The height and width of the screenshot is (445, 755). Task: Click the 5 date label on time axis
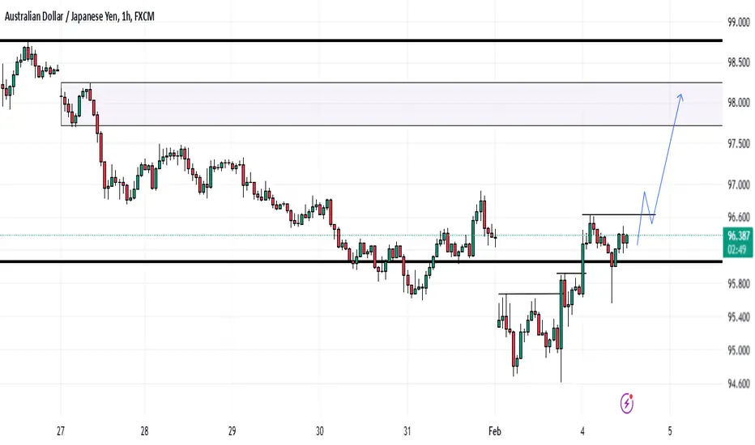point(670,431)
